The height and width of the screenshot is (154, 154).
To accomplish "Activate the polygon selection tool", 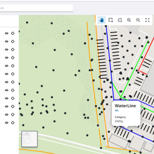I will 120,20.
